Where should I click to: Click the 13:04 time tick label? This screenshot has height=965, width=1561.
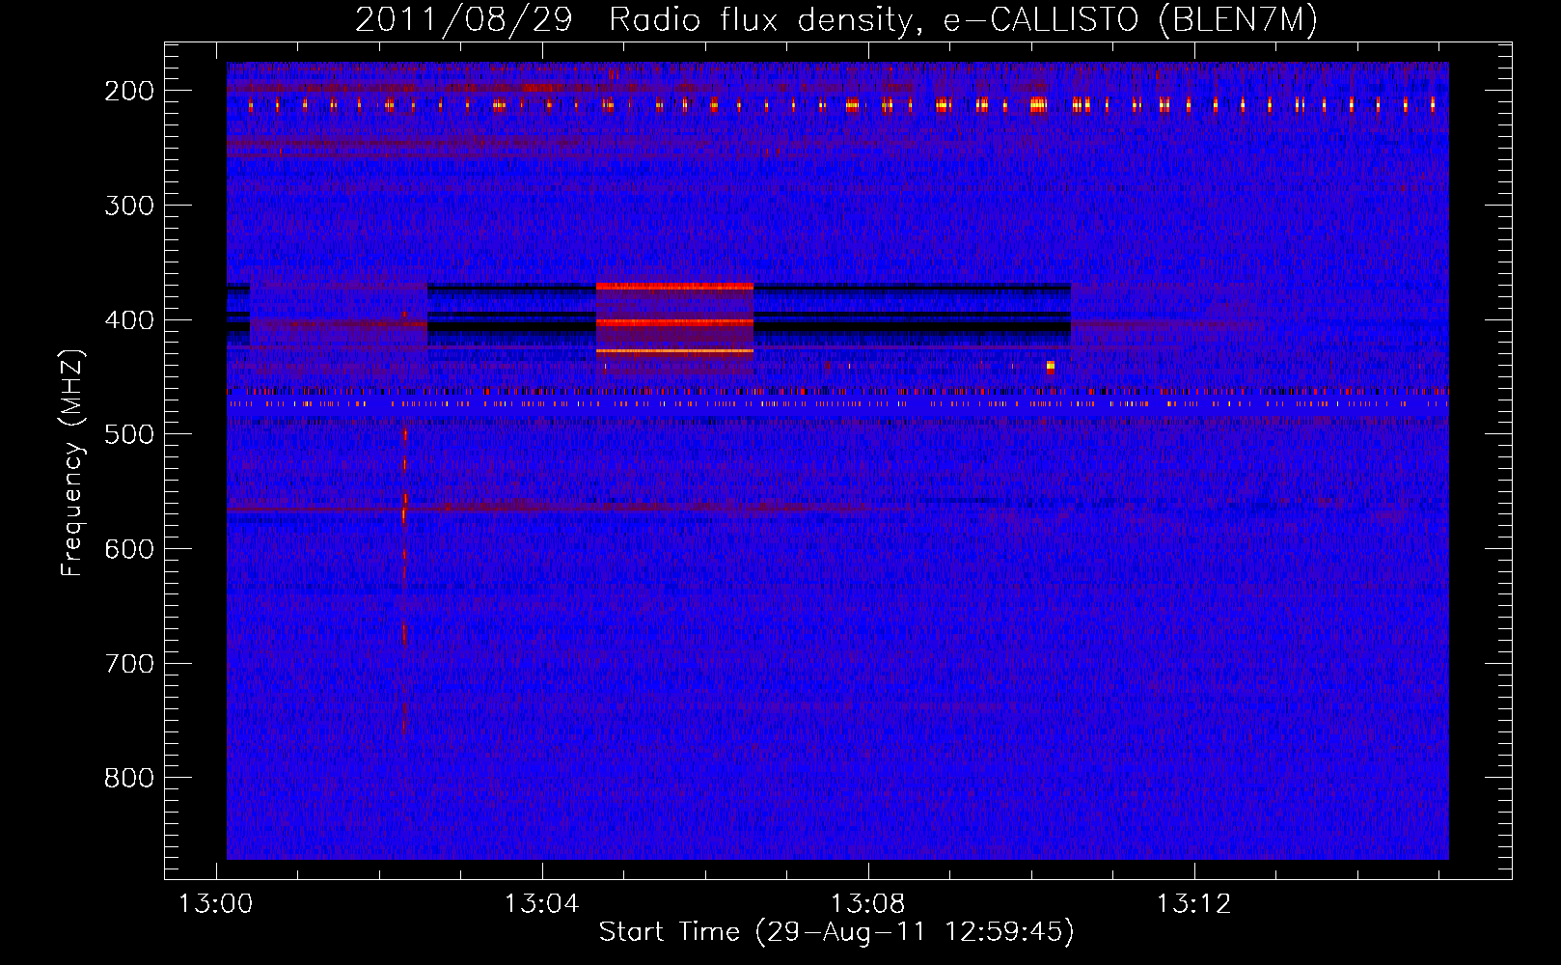click(541, 903)
